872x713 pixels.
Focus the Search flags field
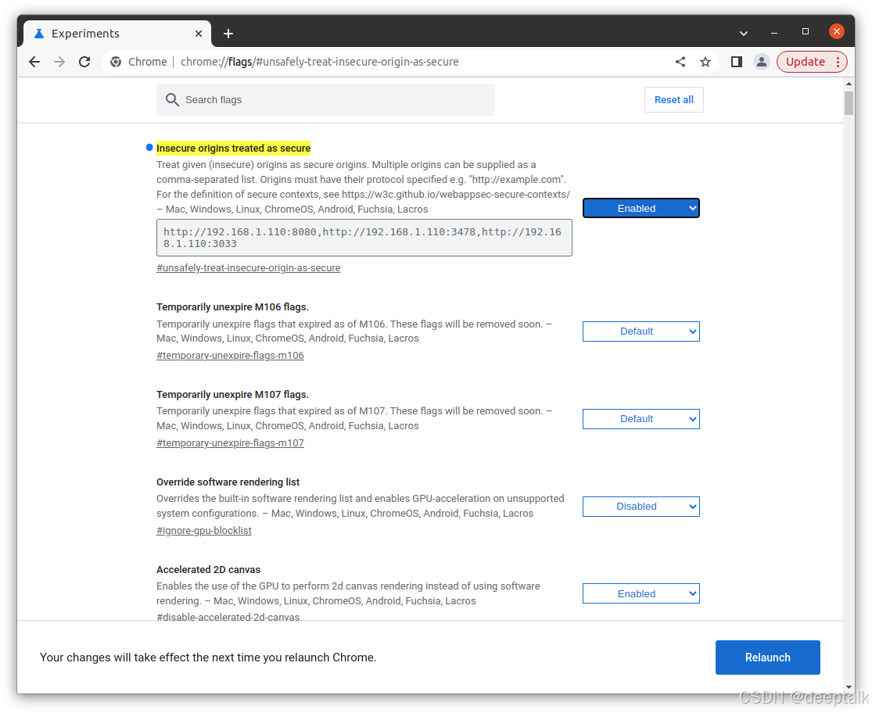click(x=325, y=99)
